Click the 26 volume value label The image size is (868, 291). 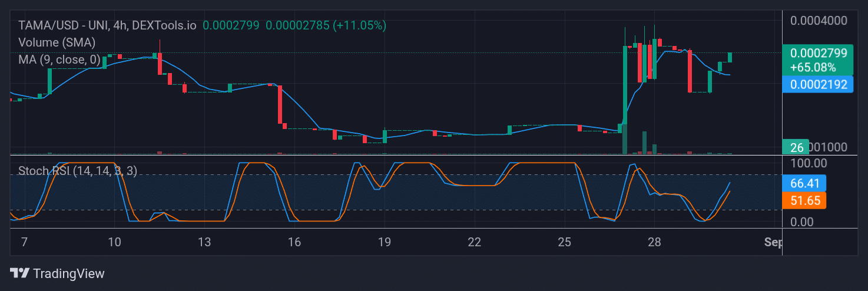(x=796, y=147)
